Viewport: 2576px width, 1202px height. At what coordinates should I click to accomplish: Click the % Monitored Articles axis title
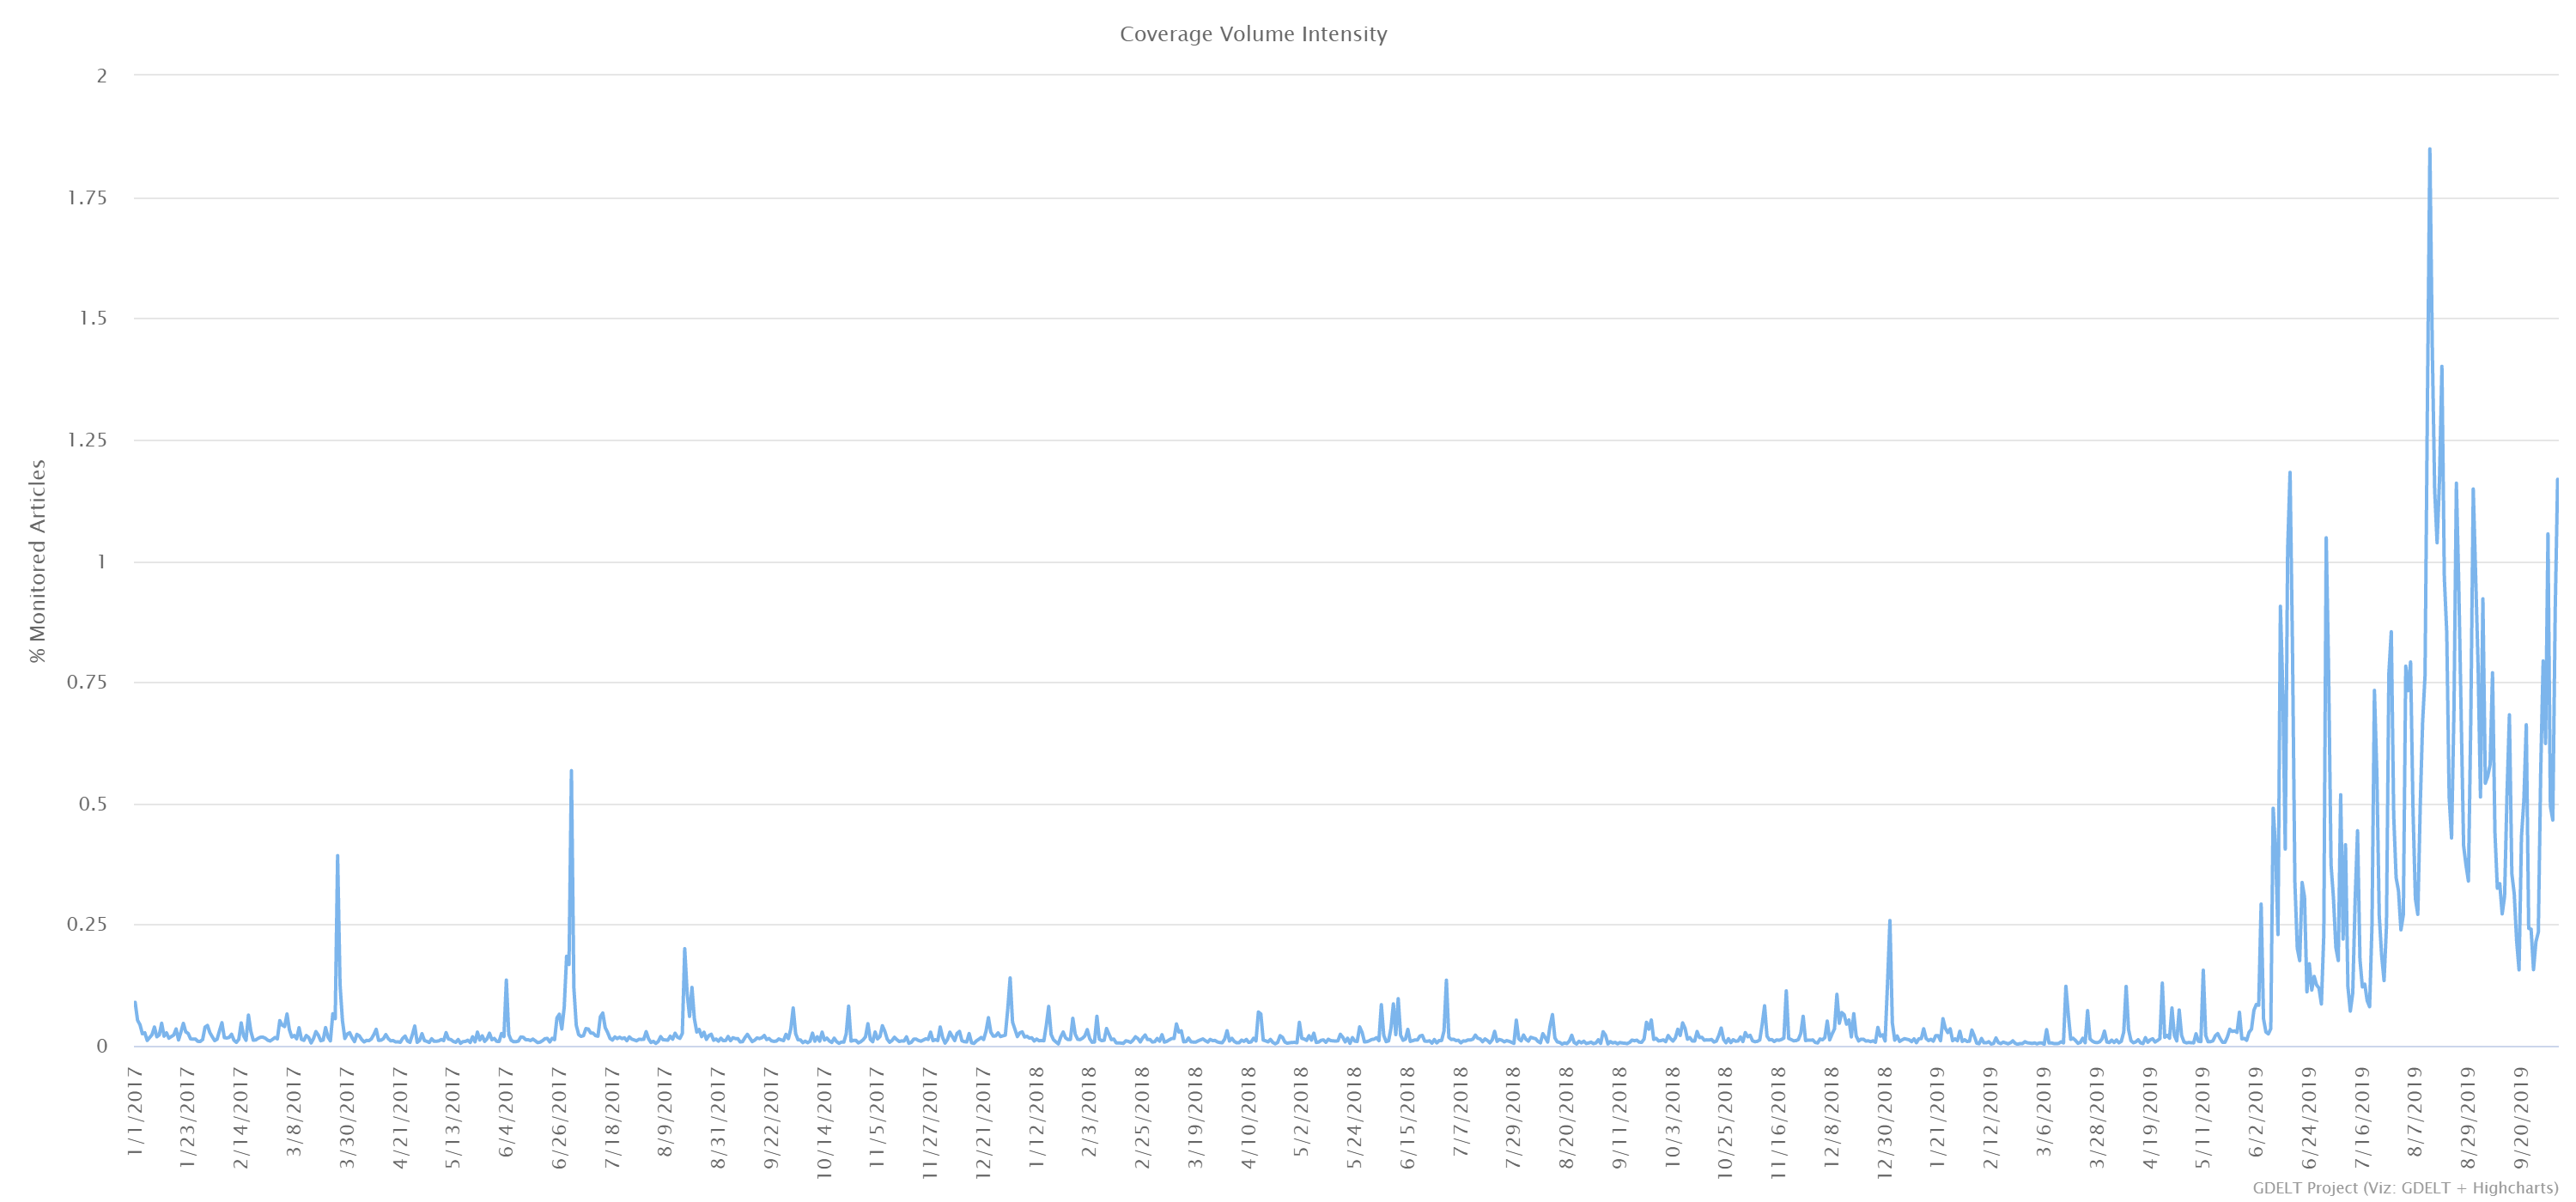pyautogui.click(x=38, y=560)
